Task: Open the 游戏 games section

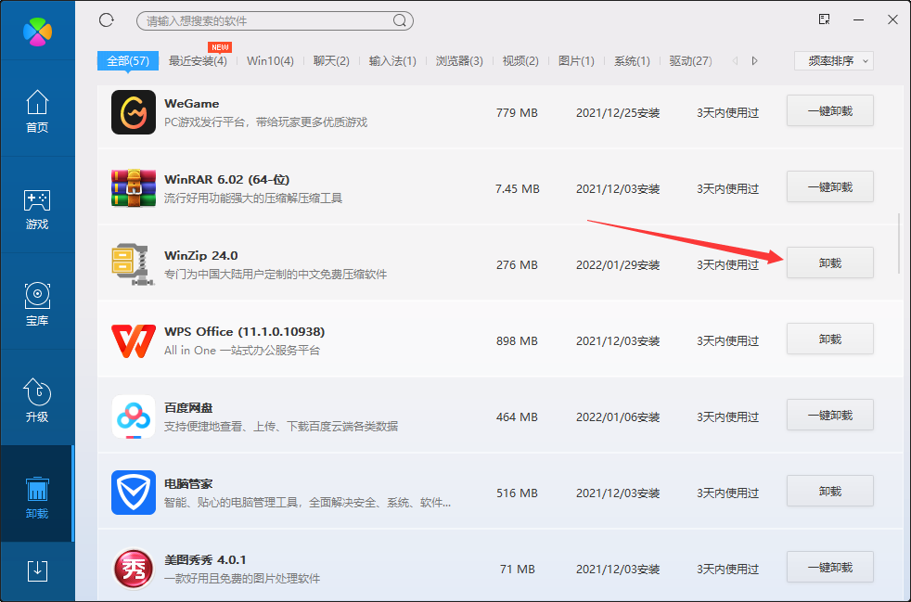Action: pyautogui.click(x=37, y=209)
